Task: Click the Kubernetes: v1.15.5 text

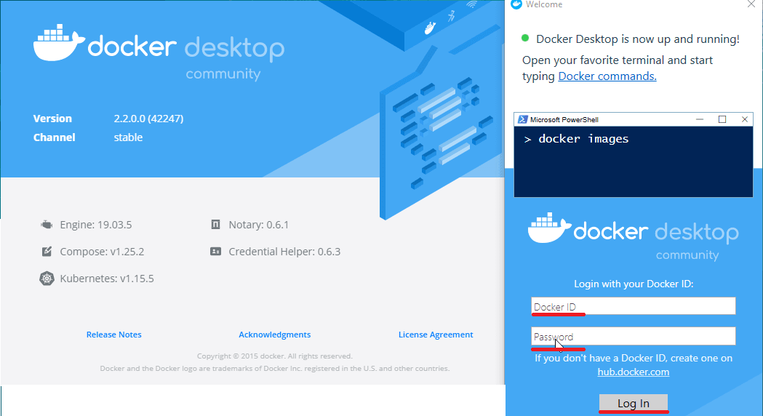Action: (x=107, y=279)
